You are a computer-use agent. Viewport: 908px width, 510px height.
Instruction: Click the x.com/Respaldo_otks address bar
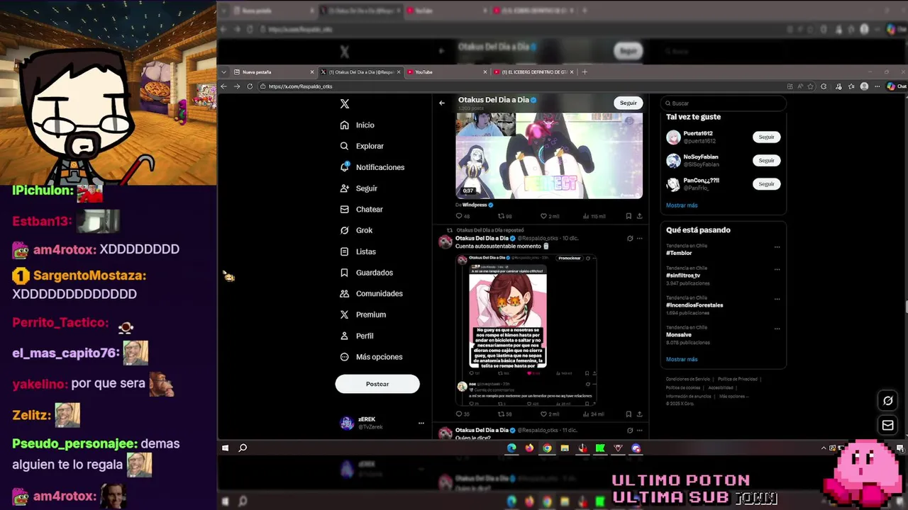tap(521, 86)
